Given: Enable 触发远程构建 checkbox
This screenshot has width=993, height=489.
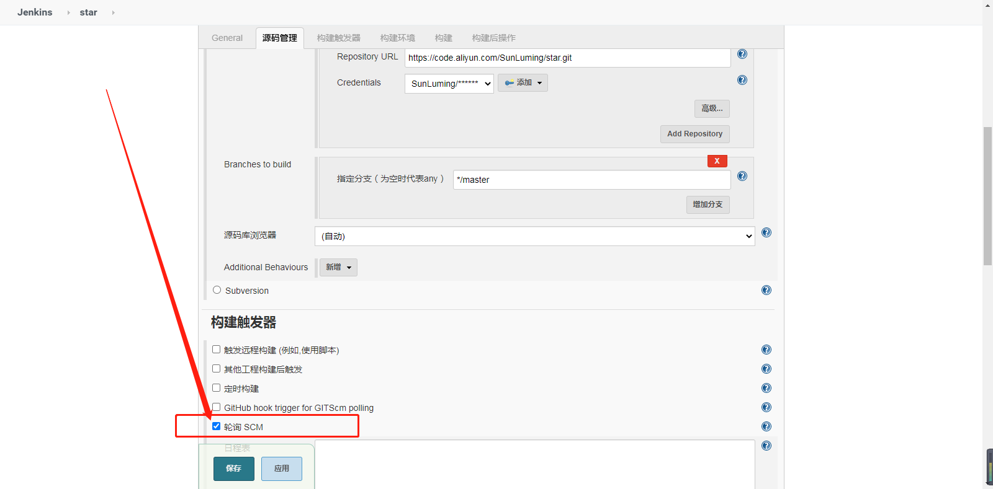Looking at the screenshot, I should coord(216,350).
